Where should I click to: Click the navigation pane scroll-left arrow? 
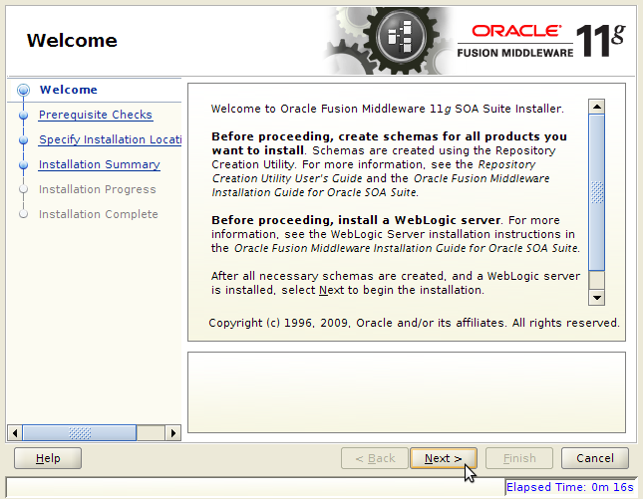(x=15, y=433)
